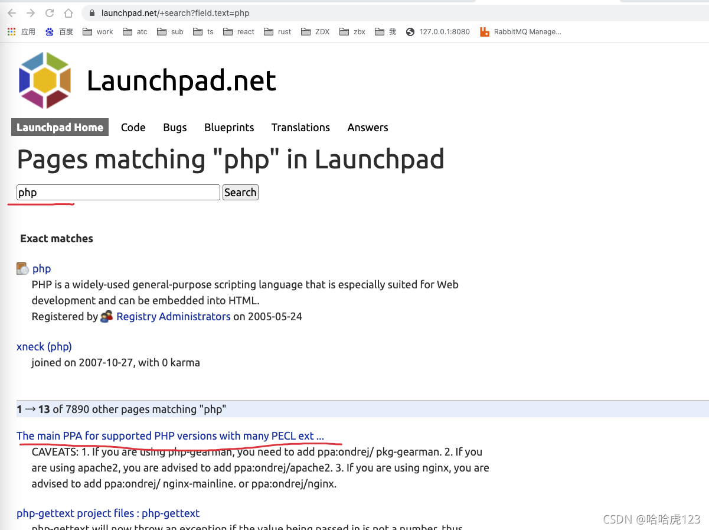
Task: Open the RabbitMQ Management bookmark
Action: tap(521, 32)
